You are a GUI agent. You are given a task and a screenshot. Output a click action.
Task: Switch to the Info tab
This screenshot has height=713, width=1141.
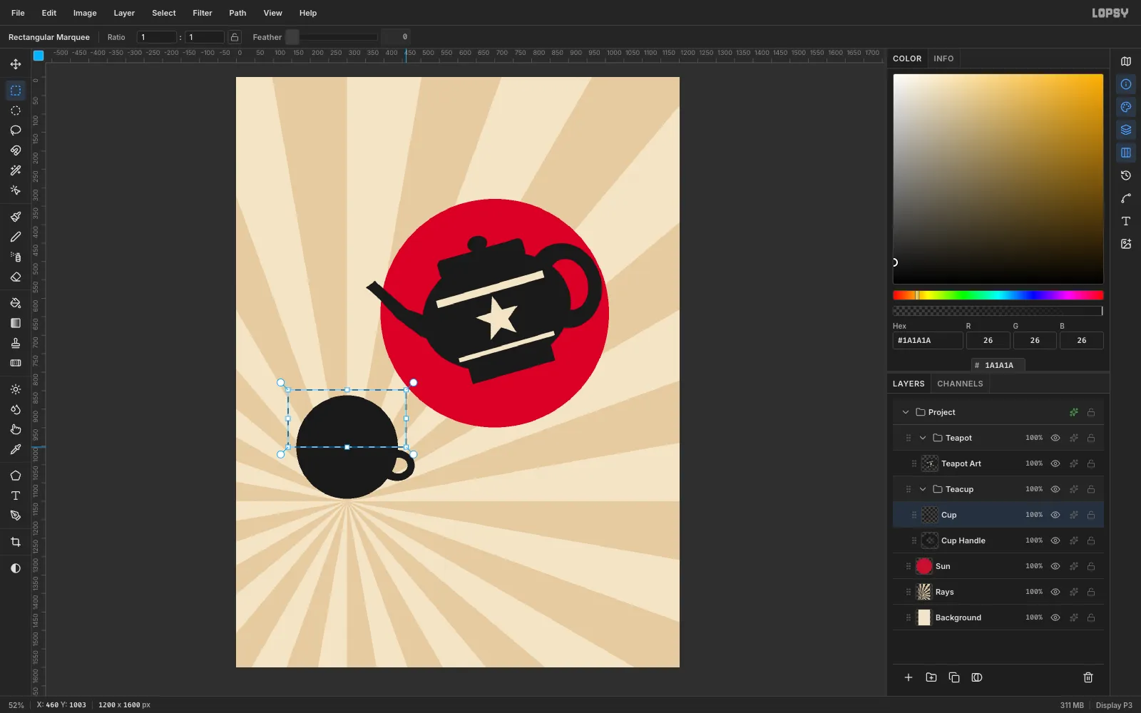[943, 58]
